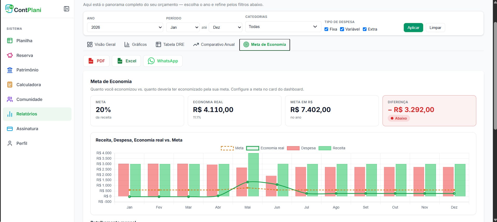Click the Calculadora calculator icon
The height and width of the screenshot is (222, 497).
click(10, 85)
